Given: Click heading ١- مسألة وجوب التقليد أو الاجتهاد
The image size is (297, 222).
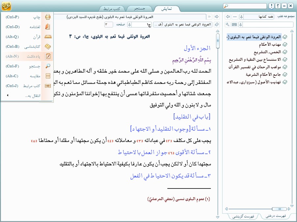Looking at the screenshot, I should tap(170, 129).
